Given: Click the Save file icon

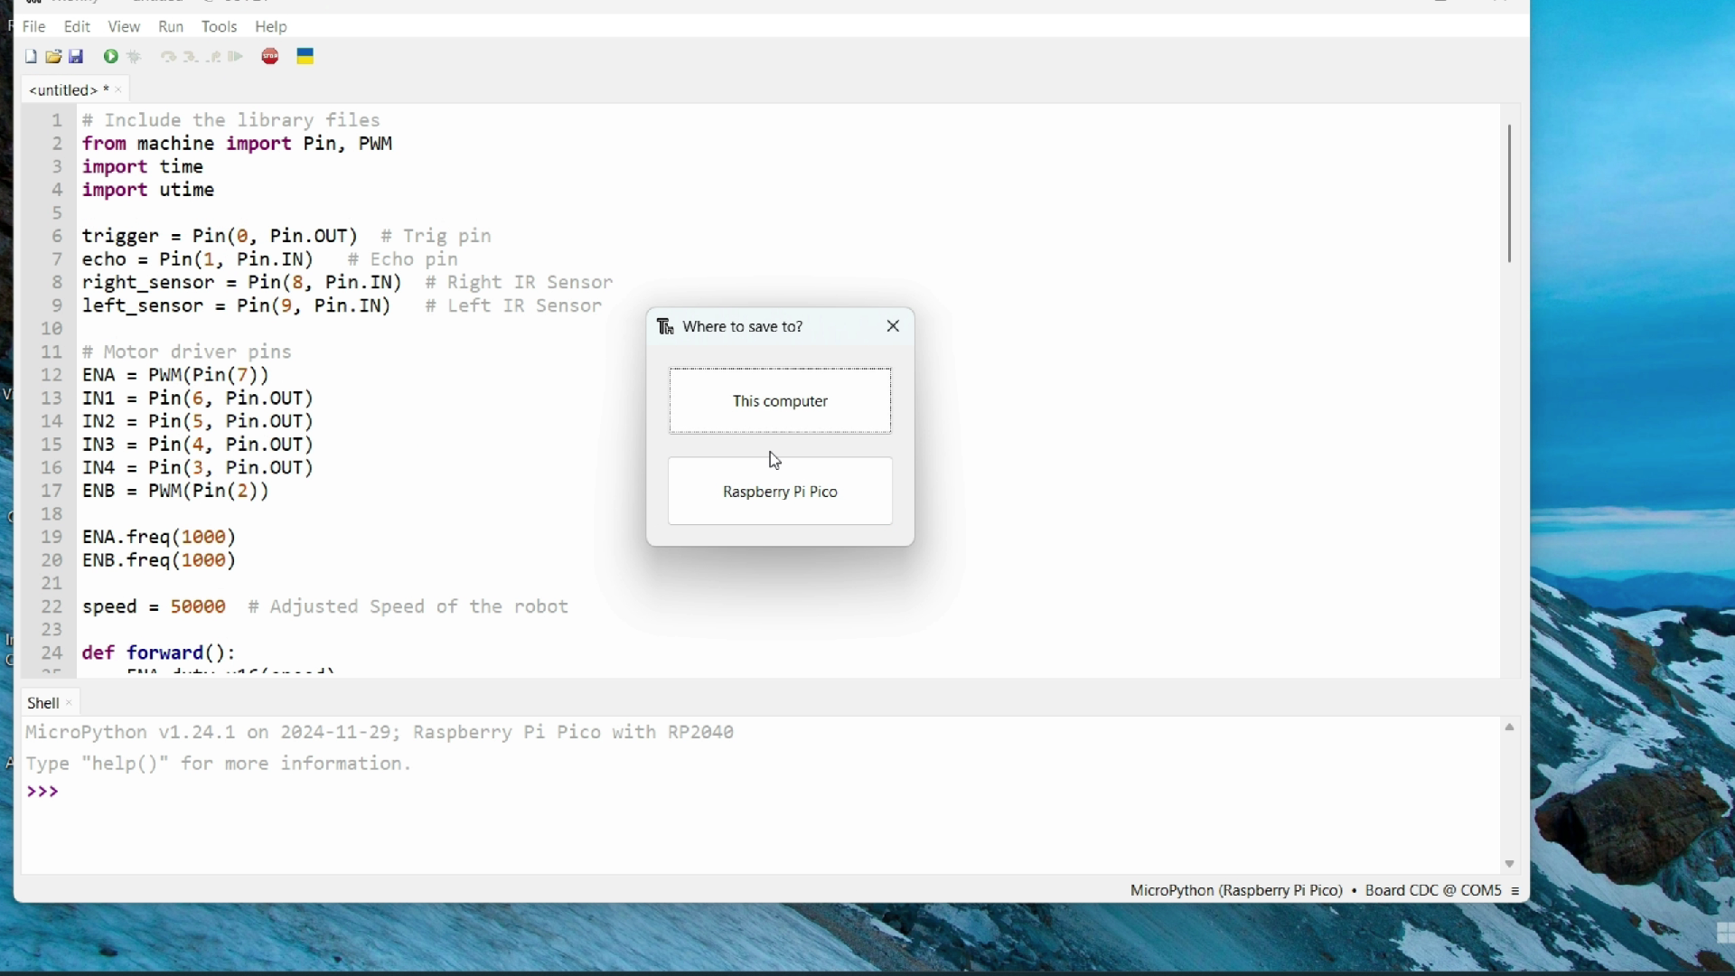Looking at the screenshot, I should (75, 56).
